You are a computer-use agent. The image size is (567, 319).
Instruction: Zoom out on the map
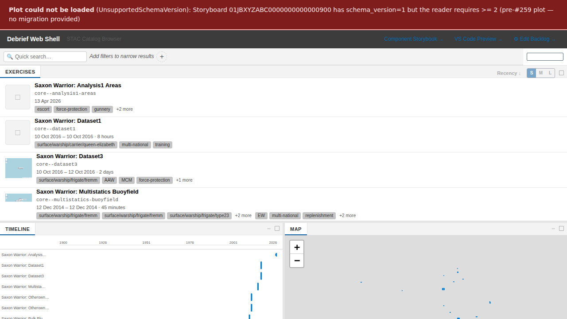pos(297,261)
